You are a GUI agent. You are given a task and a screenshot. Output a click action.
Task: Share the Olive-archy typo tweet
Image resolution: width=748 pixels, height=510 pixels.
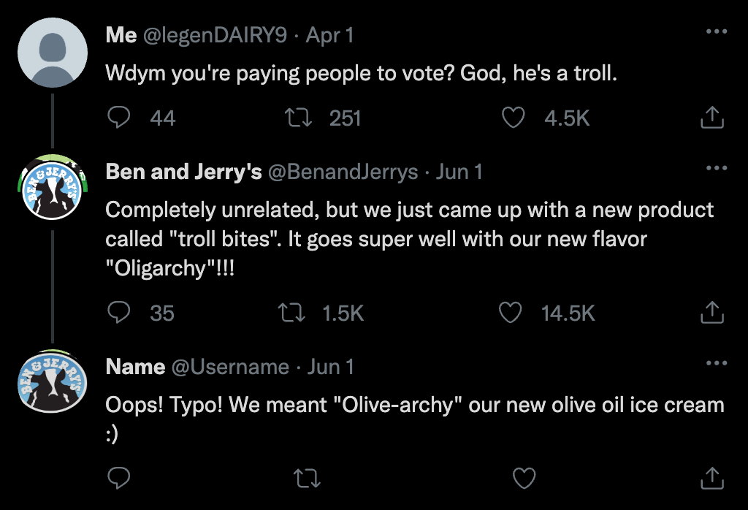pos(711,479)
